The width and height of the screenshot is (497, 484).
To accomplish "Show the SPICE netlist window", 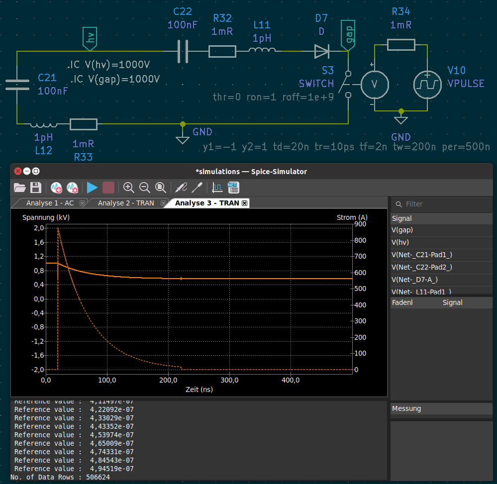I will pyautogui.click(x=233, y=188).
